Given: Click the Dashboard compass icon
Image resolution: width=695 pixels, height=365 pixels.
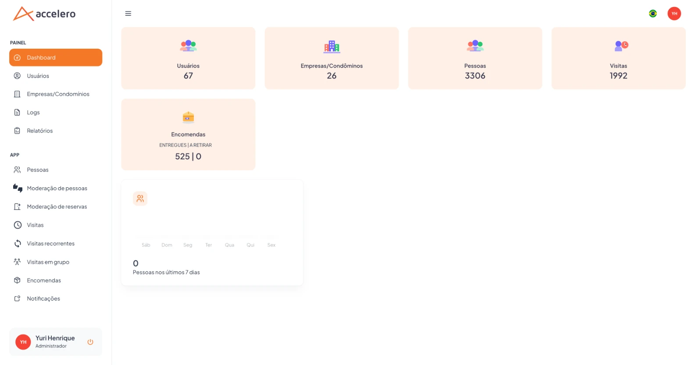Looking at the screenshot, I should (x=17, y=57).
